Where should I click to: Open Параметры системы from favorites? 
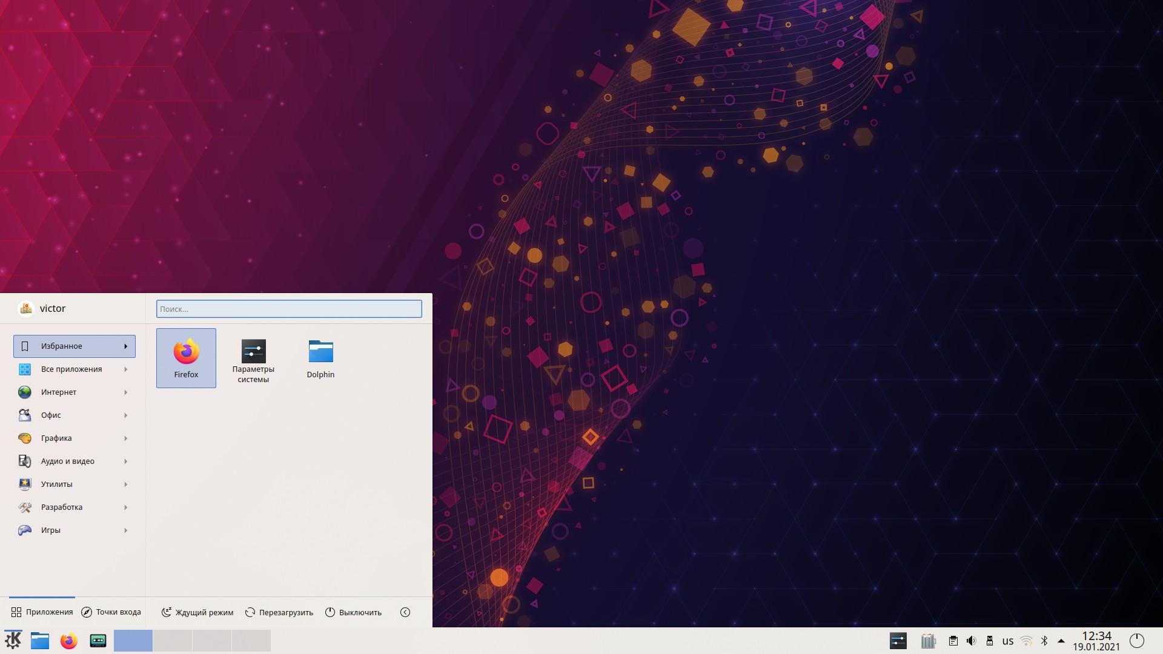click(x=253, y=357)
